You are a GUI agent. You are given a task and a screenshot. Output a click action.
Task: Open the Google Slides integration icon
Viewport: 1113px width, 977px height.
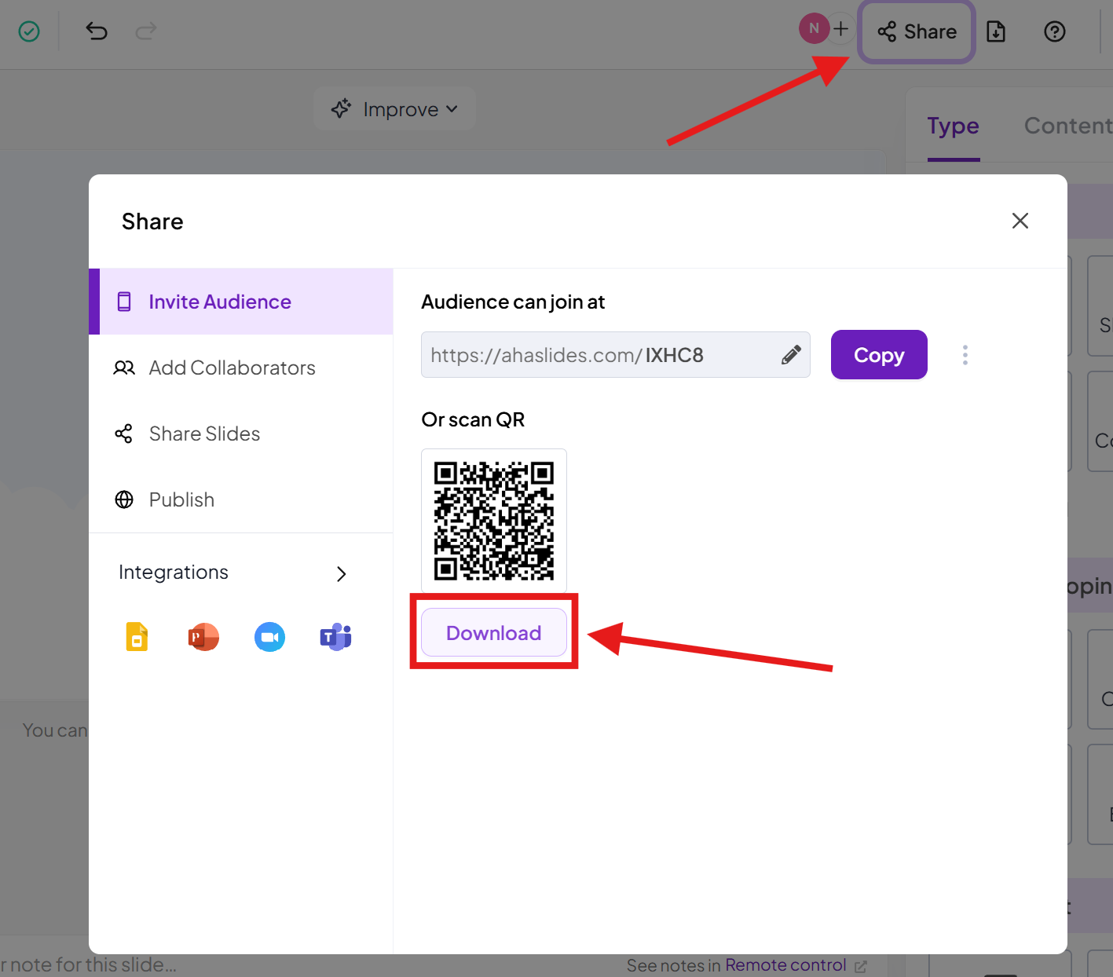point(137,637)
